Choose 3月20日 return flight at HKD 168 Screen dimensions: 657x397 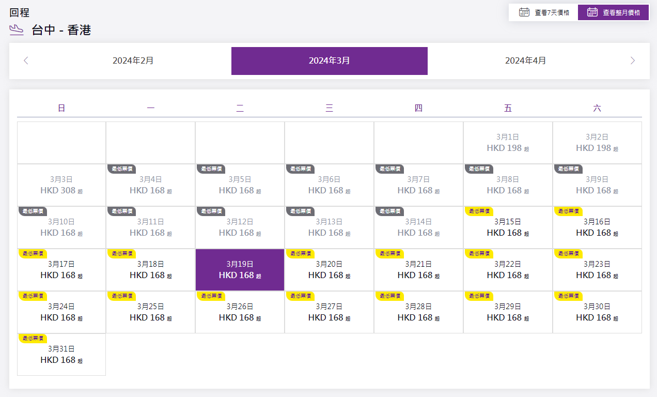click(329, 270)
